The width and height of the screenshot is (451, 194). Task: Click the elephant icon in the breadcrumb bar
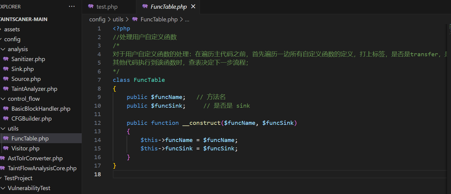[x=135, y=19]
